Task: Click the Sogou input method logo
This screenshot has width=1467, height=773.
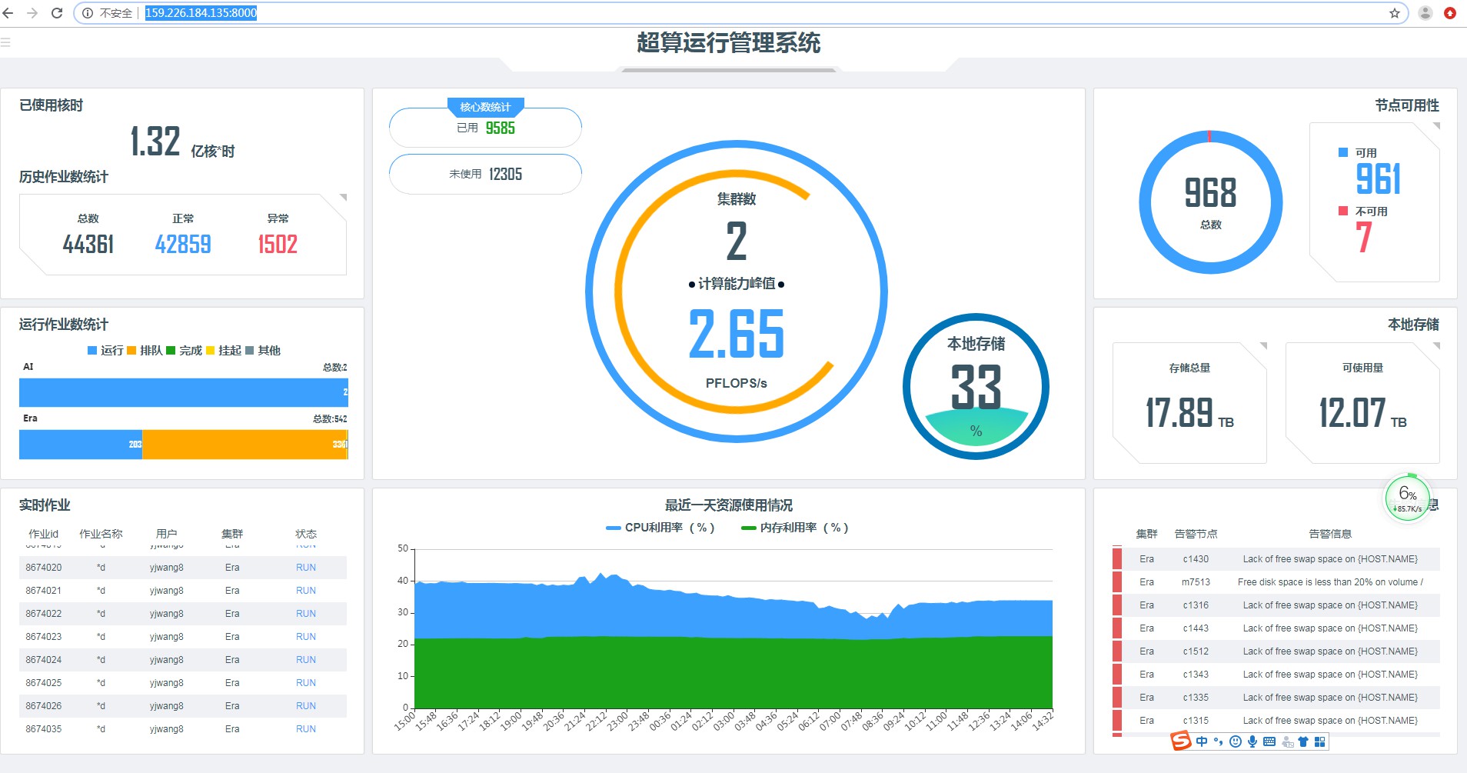Action: (x=1180, y=741)
